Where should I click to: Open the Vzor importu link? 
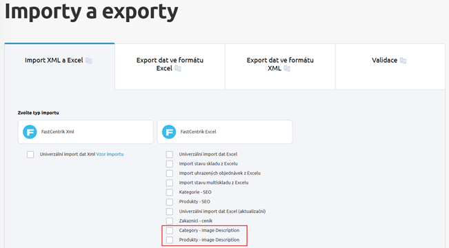[x=110, y=154]
